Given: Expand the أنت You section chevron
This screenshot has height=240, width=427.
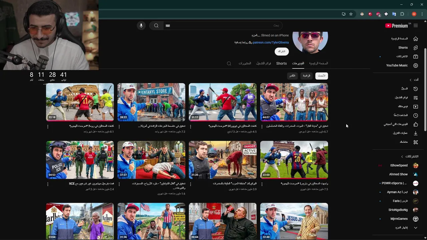Looking at the screenshot, I should point(411,80).
